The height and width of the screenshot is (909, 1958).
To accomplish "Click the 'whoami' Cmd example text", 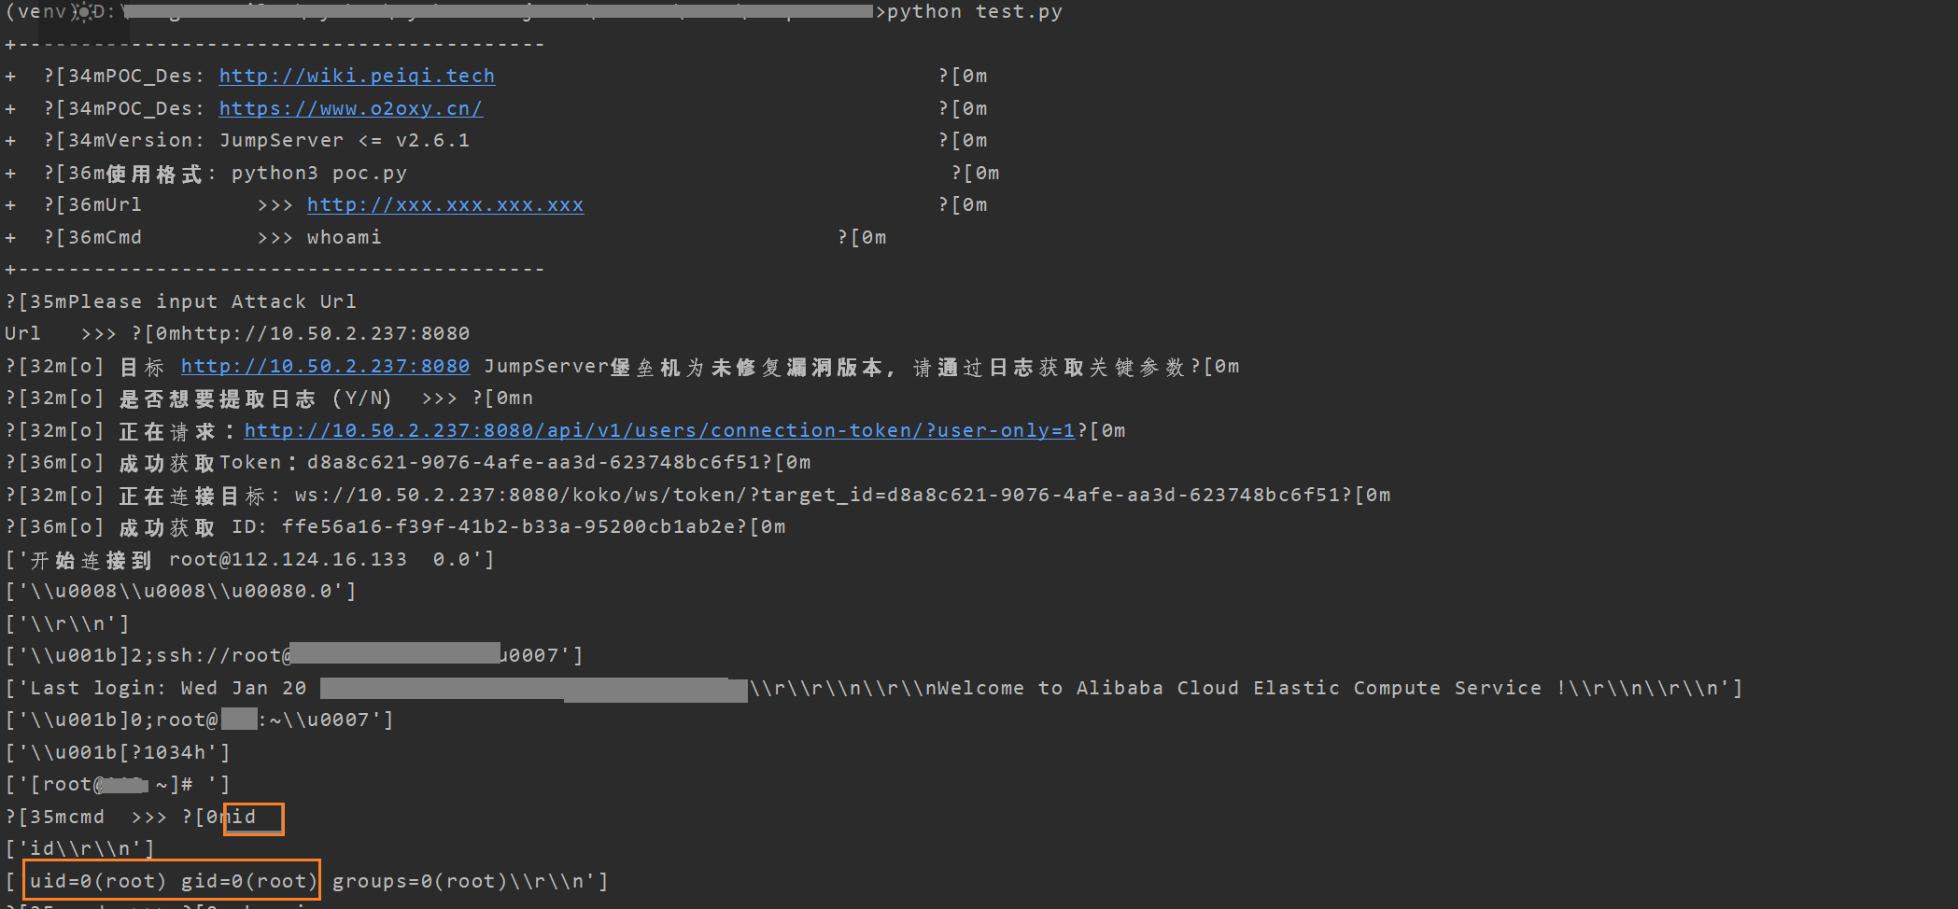I will coord(345,237).
